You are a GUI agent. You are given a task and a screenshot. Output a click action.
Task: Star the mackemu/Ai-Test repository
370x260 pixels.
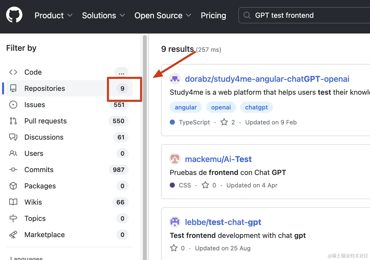point(205,185)
